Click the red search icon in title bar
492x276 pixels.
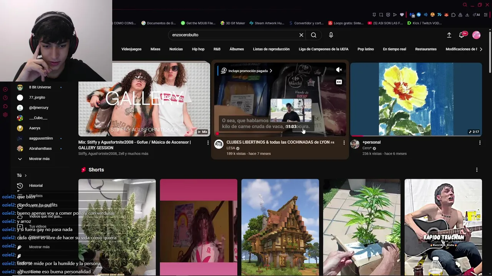pos(465,5)
